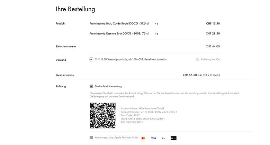Click the Mastercard logo icon
The image size is (270, 145).
pyautogui.click(x=143, y=138)
